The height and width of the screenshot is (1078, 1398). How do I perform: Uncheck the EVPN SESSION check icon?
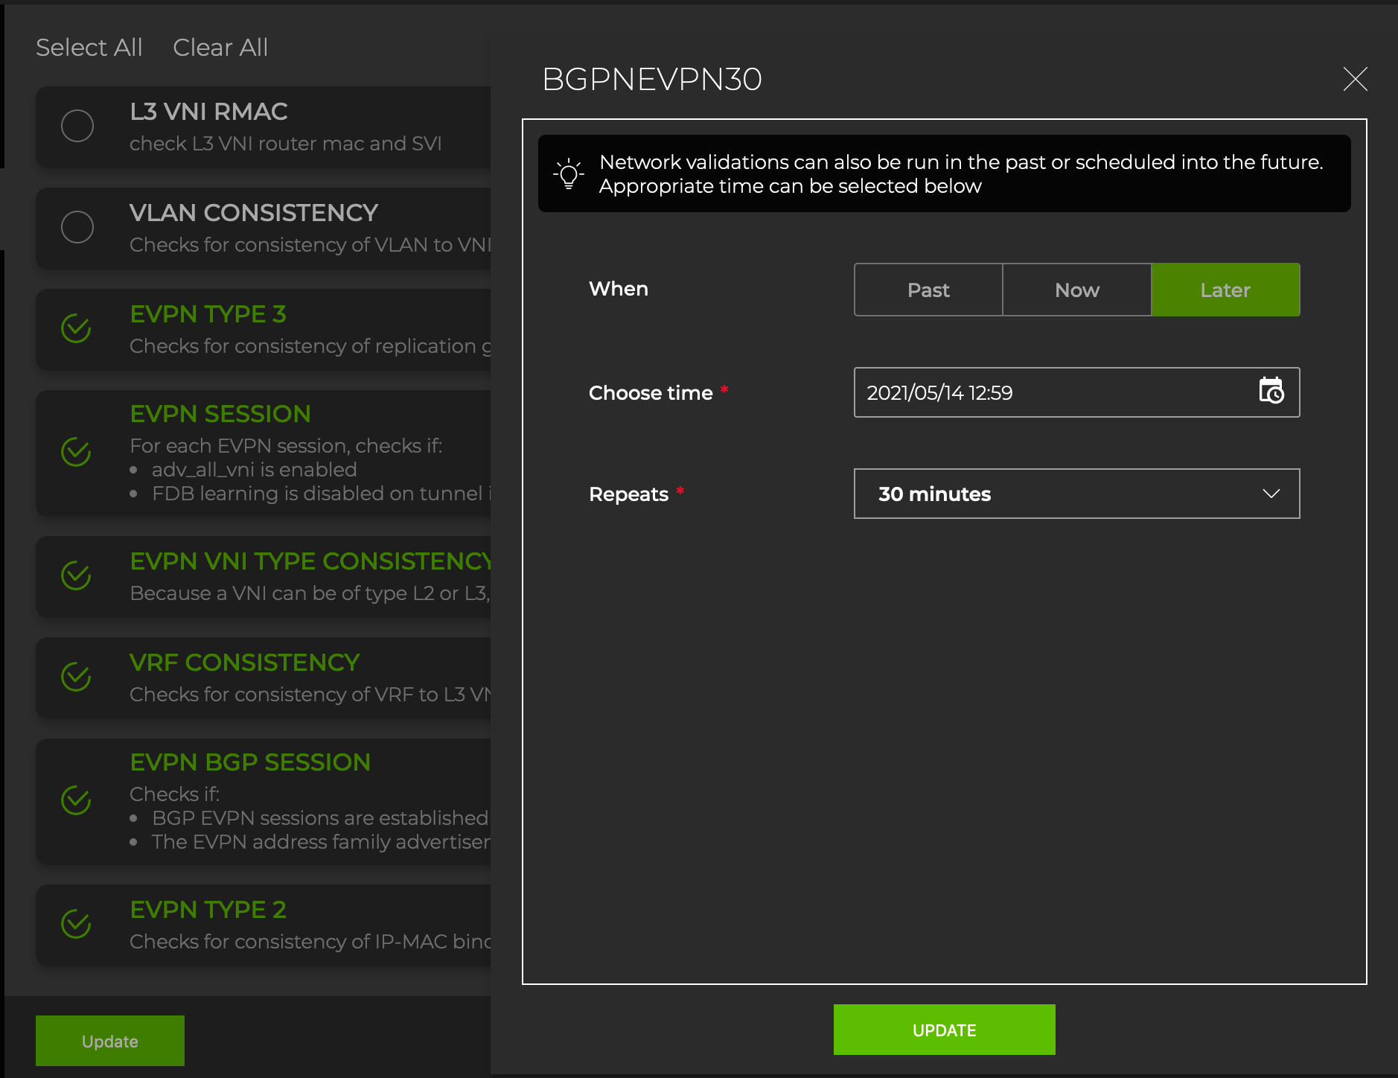[x=77, y=452]
